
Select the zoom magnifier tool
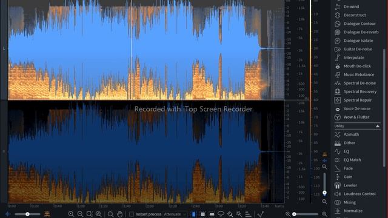[110, 214]
